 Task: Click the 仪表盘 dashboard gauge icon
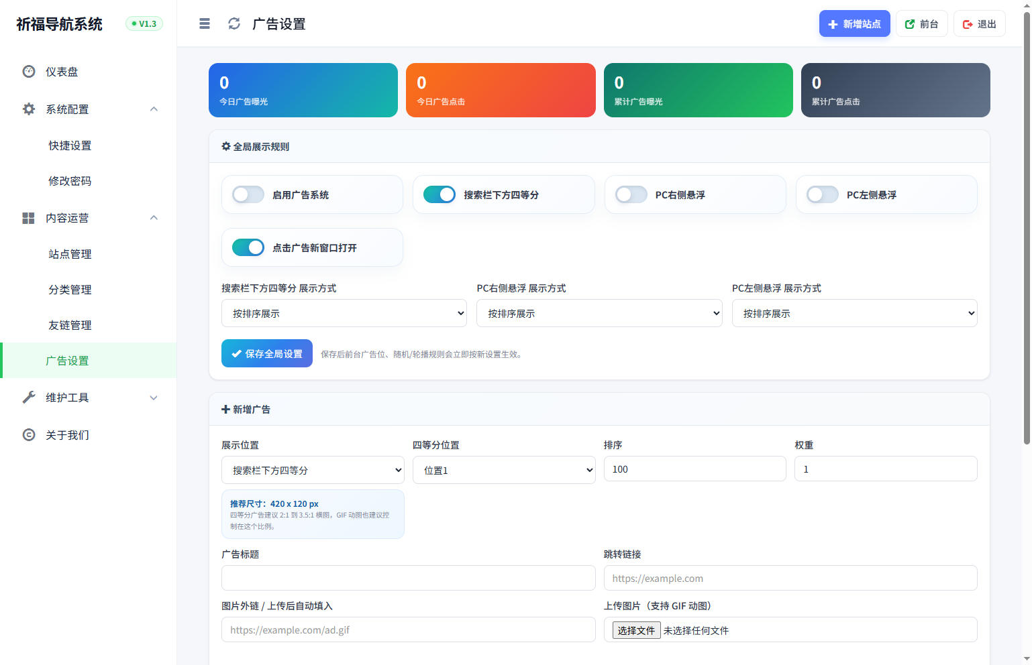(29, 71)
